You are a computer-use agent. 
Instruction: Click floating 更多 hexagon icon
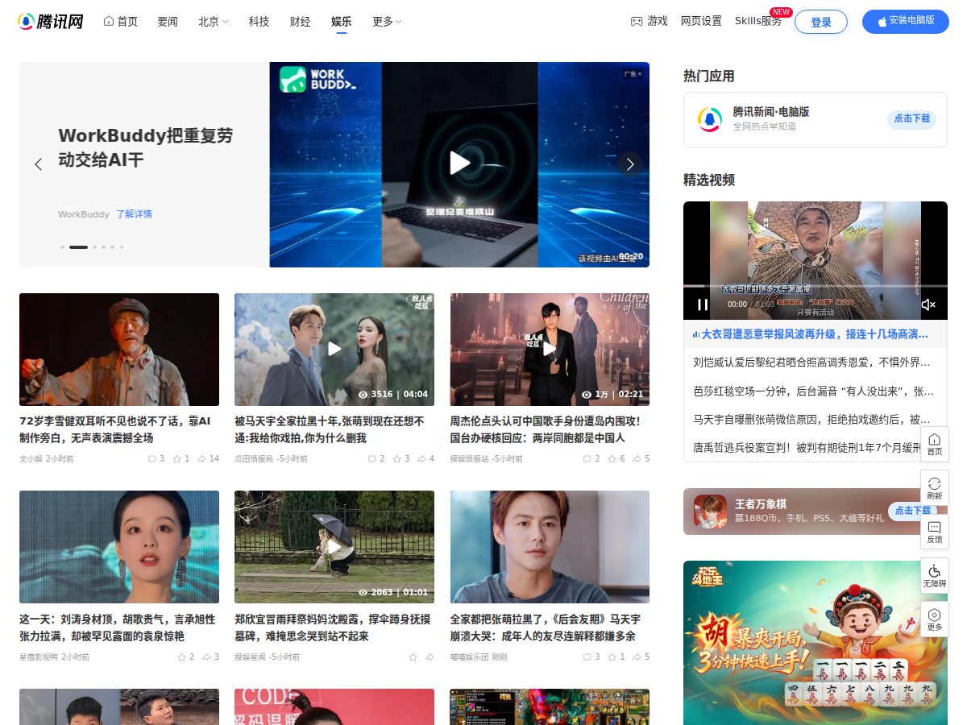(935, 619)
